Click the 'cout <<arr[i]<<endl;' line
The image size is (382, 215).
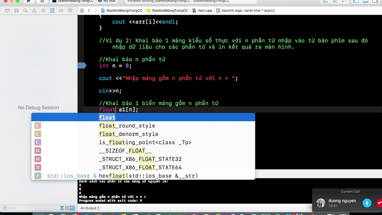tap(145, 22)
